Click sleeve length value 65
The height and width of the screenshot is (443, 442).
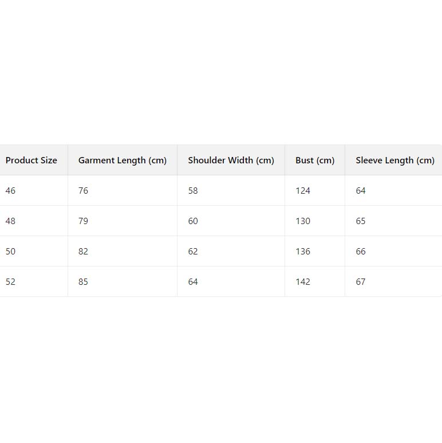coord(361,221)
